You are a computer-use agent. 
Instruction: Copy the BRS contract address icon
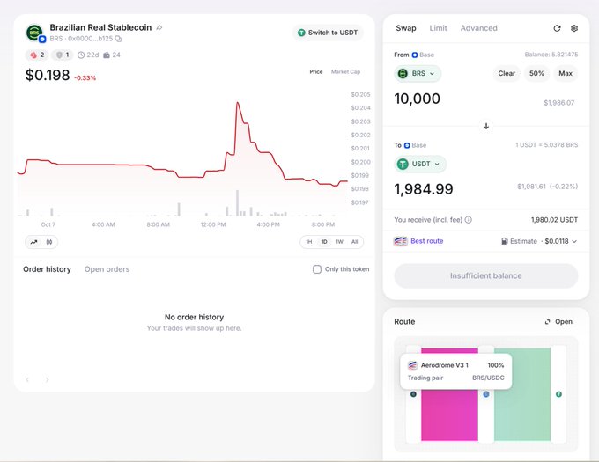pos(118,39)
